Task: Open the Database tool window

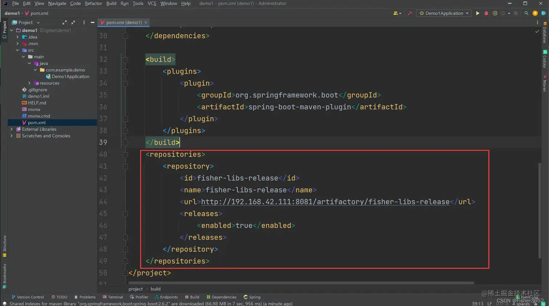Action: [x=545, y=33]
